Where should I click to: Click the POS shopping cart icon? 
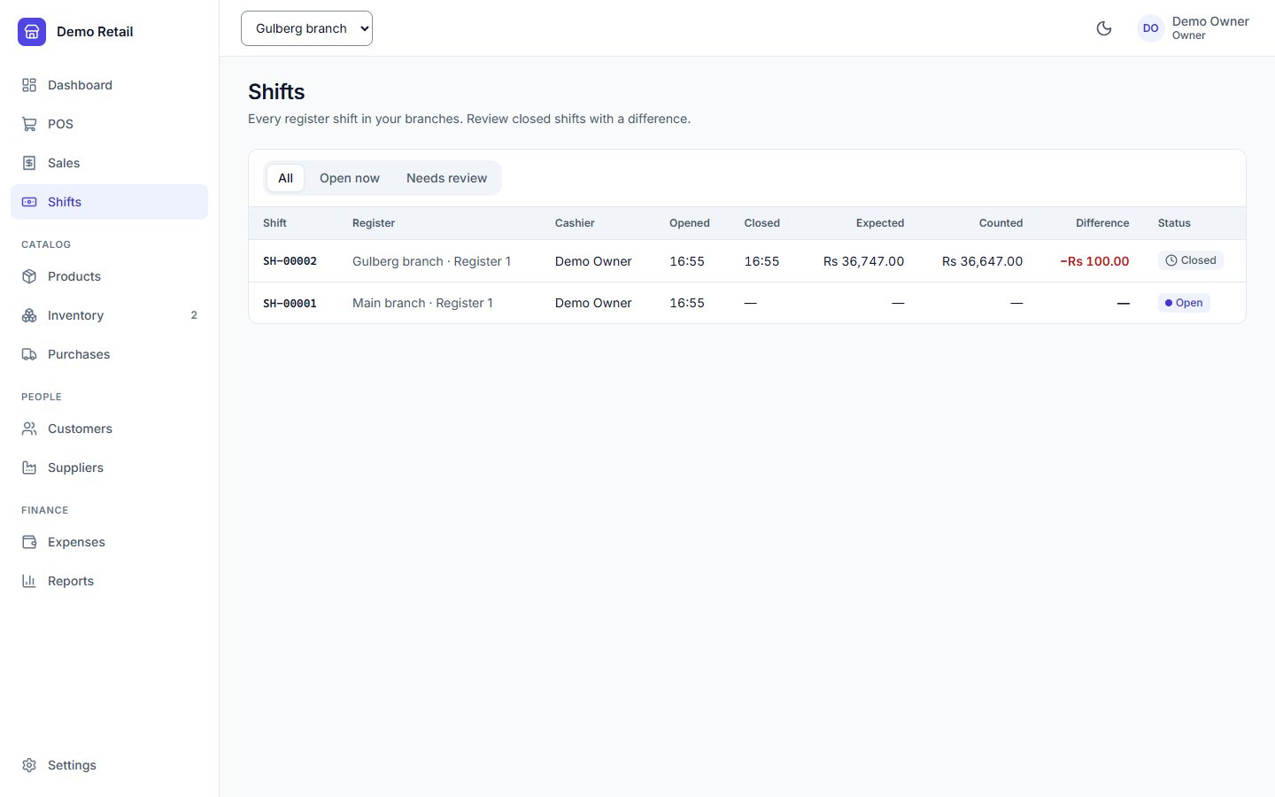click(29, 124)
